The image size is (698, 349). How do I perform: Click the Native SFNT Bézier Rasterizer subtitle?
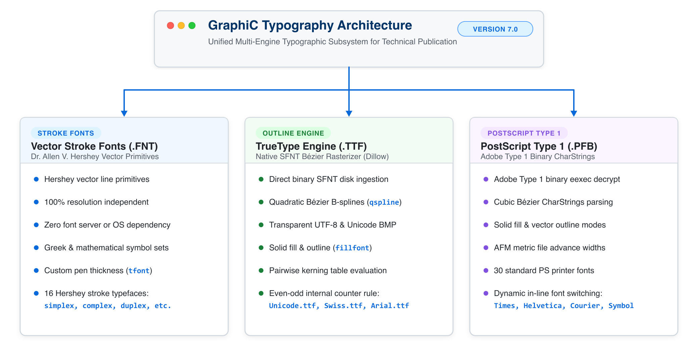322,157
